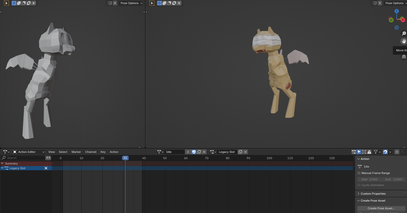This screenshot has width=407, height=213.
Task: Choose Subtract Selection mode in left viewport
Action: click(x=24, y=3)
